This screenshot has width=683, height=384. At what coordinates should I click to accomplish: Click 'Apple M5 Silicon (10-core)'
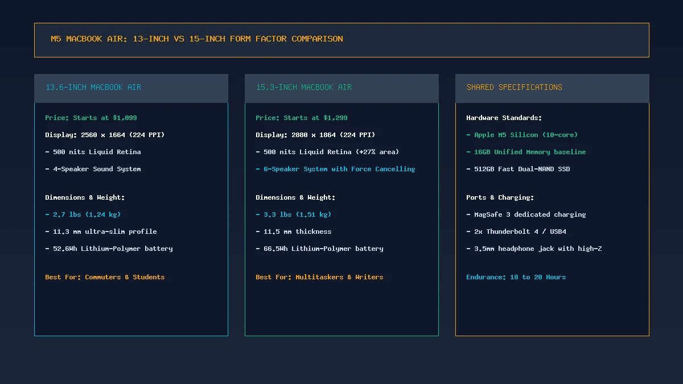click(522, 135)
